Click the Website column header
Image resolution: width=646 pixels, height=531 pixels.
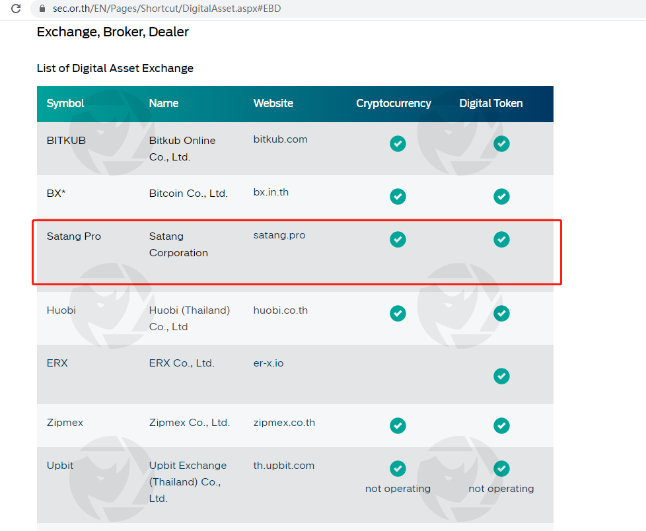point(273,103)
